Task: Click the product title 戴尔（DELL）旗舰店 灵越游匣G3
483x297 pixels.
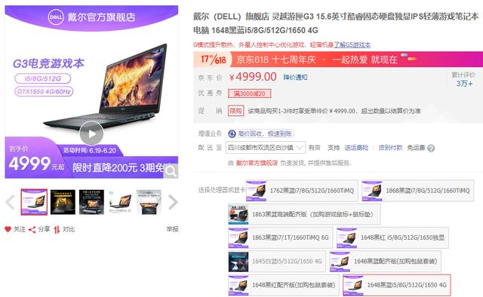Action: (336, 23)
